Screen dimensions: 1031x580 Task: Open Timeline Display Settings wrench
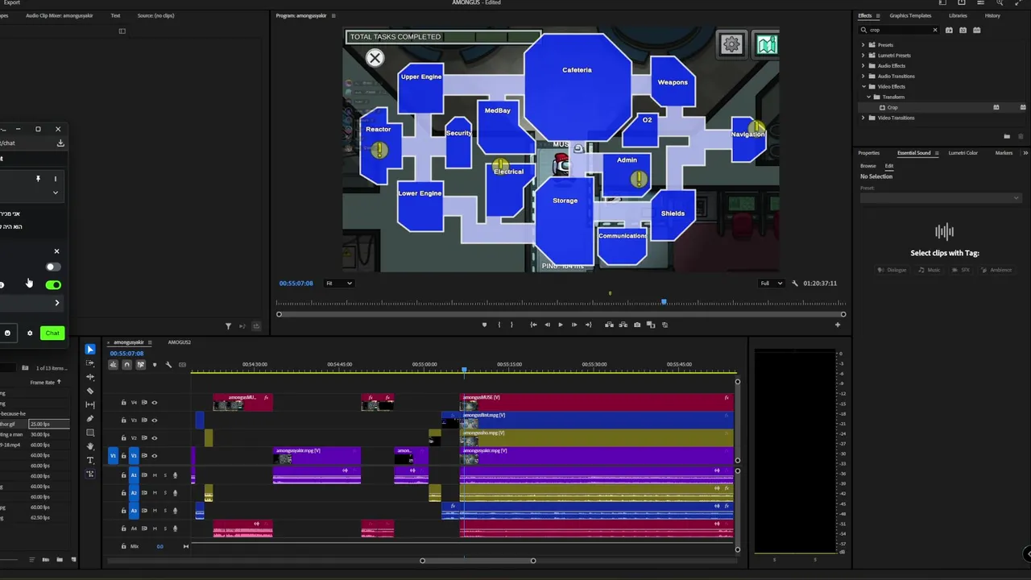click(168, 365)
